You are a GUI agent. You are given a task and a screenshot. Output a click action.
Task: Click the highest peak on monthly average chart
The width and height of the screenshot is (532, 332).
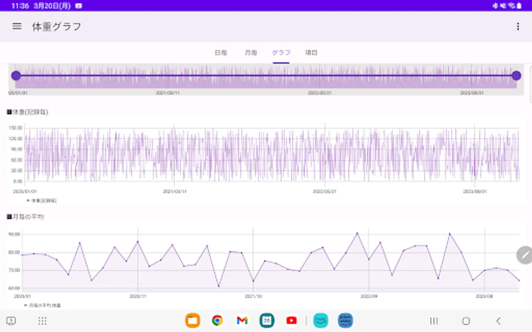point(357,233)
